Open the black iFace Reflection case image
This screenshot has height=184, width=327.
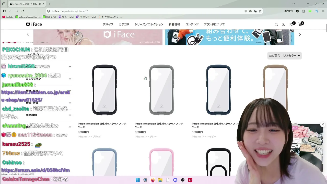(x=104, y=90)
